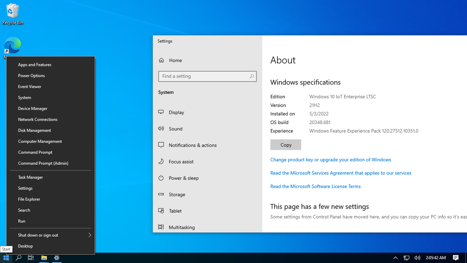The height and width of the screenshot is (263, 467).
Task: Select the Windows Feature Experience Pack text
Action: [x=364, y=131]
